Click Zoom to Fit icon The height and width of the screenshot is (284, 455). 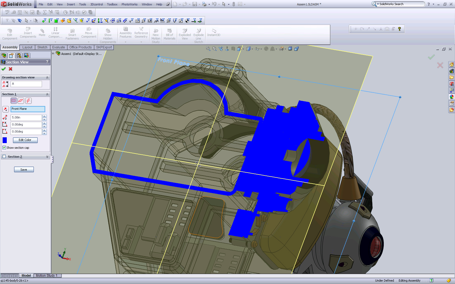[208, 49]
